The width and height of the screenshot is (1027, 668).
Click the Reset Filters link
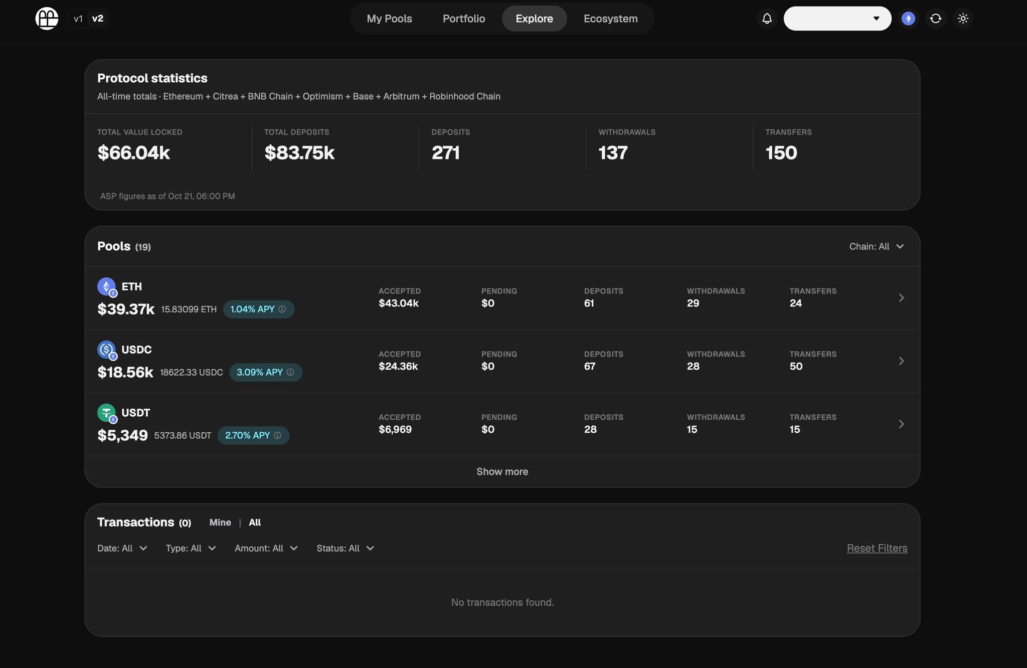tap(877, 548)
